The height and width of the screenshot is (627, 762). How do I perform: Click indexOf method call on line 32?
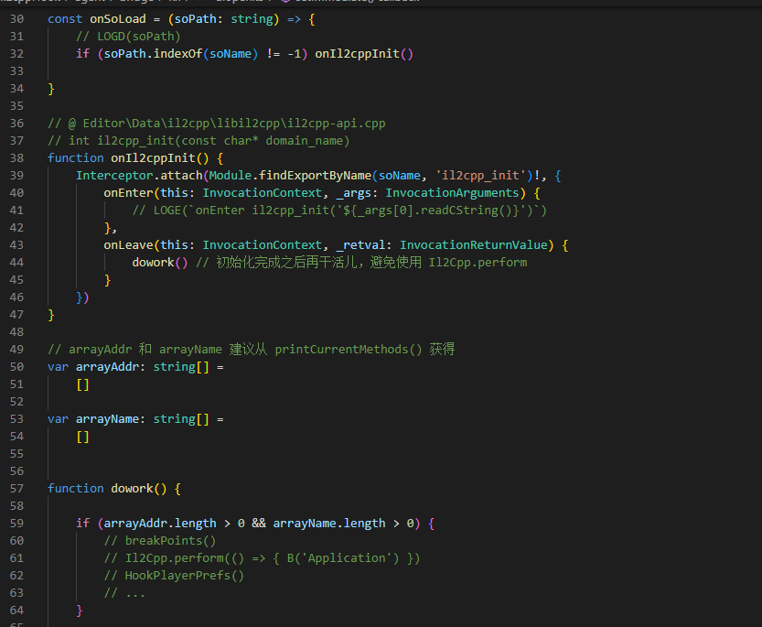(177, 53)
